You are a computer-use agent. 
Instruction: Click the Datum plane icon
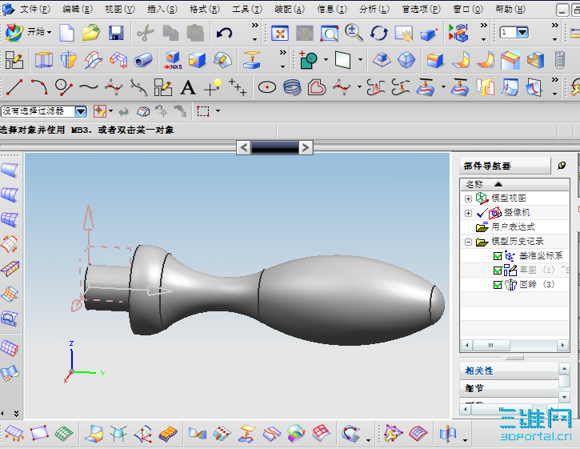(x=342, y=60)
